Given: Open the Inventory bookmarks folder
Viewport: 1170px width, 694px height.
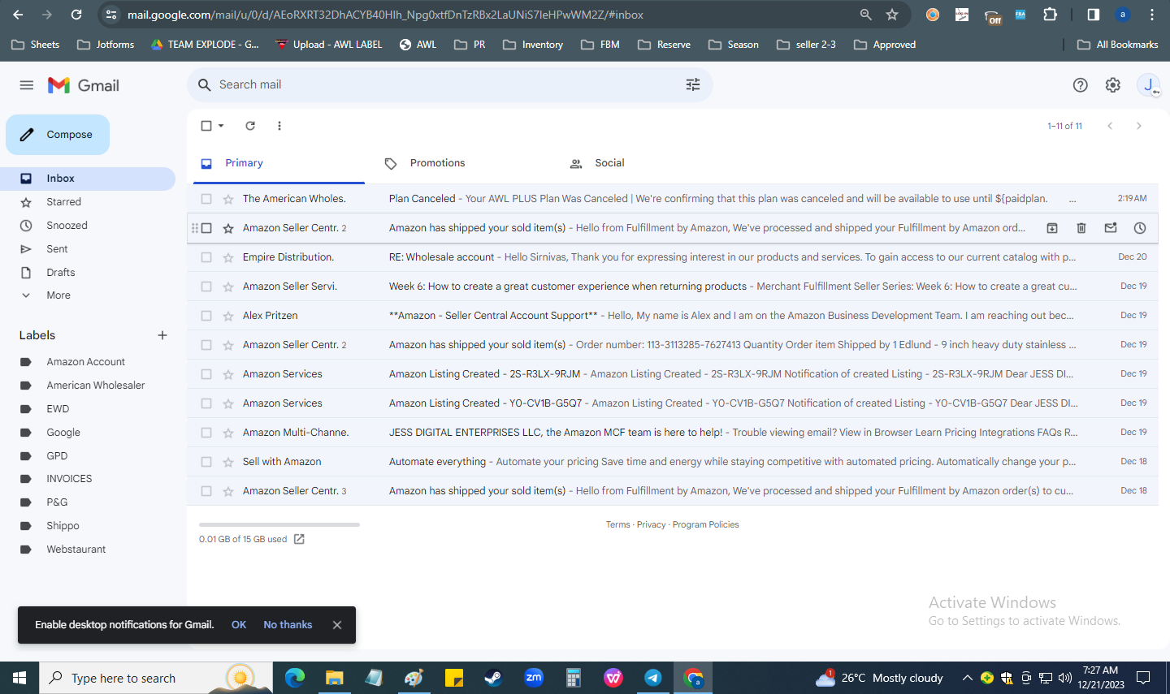Looking at the screenshot, I should click(533, 45).
